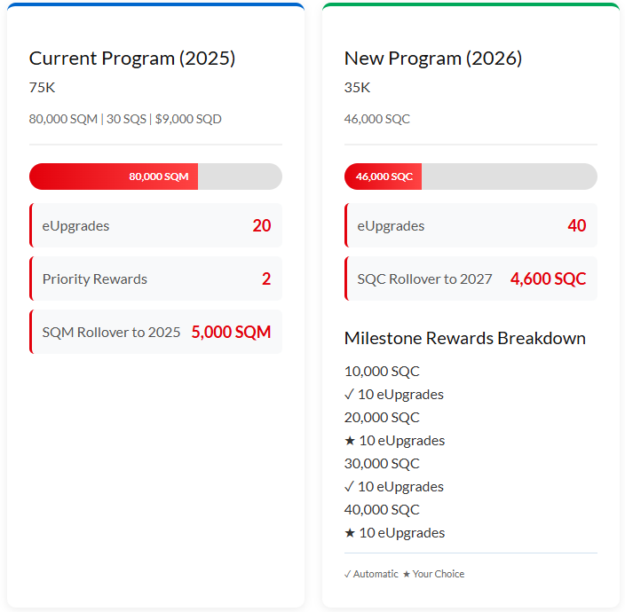Click the Your Choice star legend icon

[x=407, y=574]
